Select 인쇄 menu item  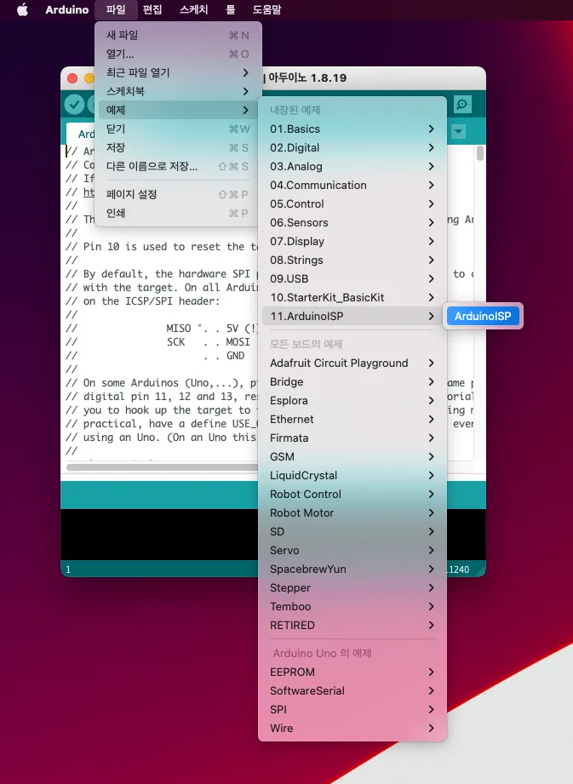coord(178,213)
